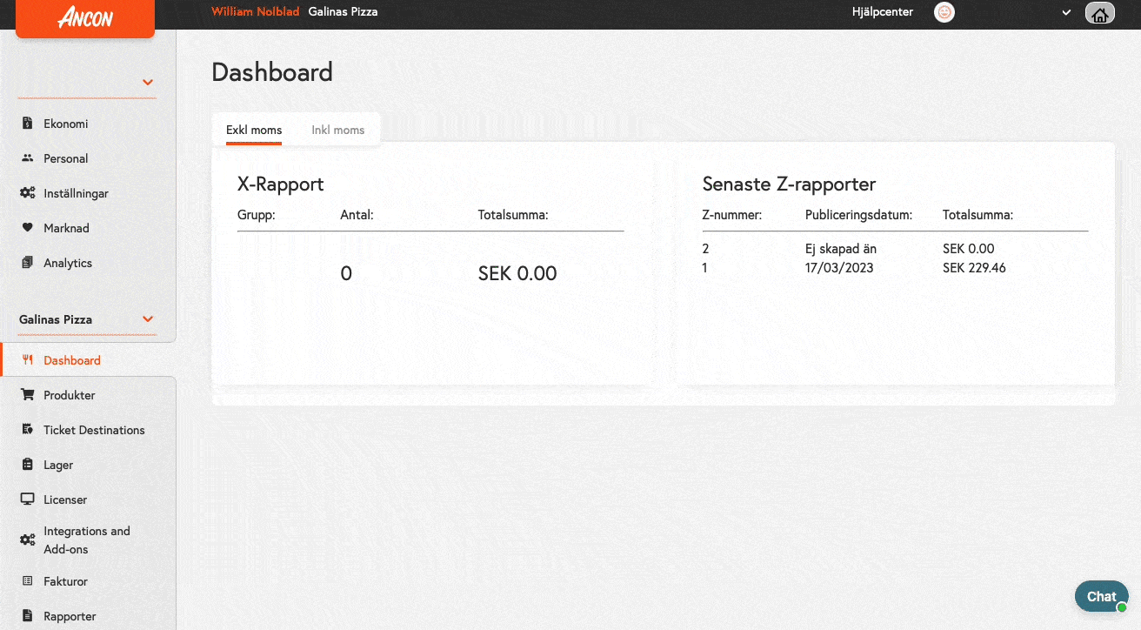1141x630 pixels.
Task: Click Z-report row 17/03/2023 date
Action: click(839, 268)
